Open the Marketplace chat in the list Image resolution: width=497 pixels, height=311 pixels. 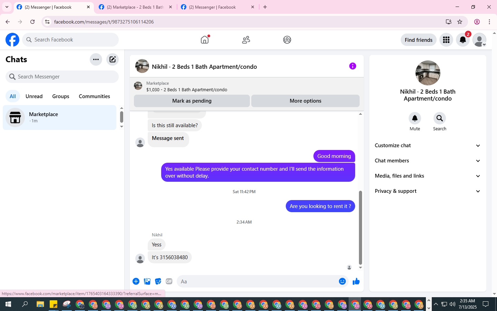(x=60, y=117)
